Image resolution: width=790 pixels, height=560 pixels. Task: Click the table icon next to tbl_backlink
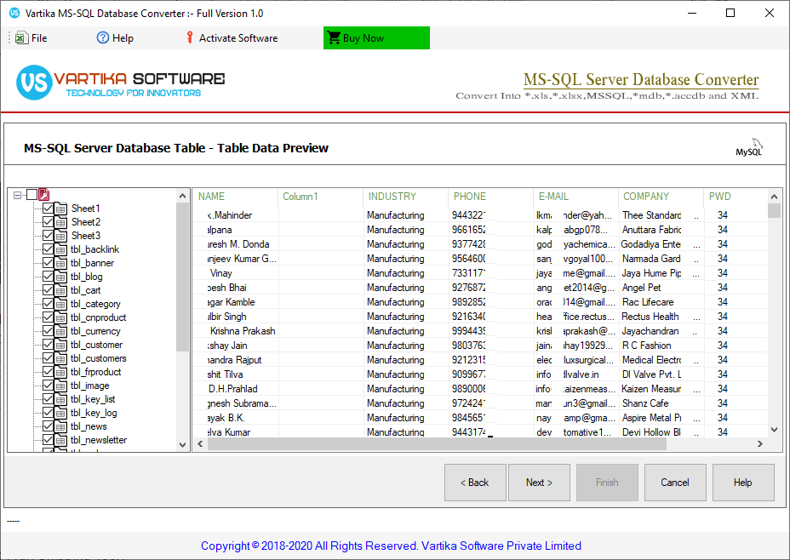[61, 249]
